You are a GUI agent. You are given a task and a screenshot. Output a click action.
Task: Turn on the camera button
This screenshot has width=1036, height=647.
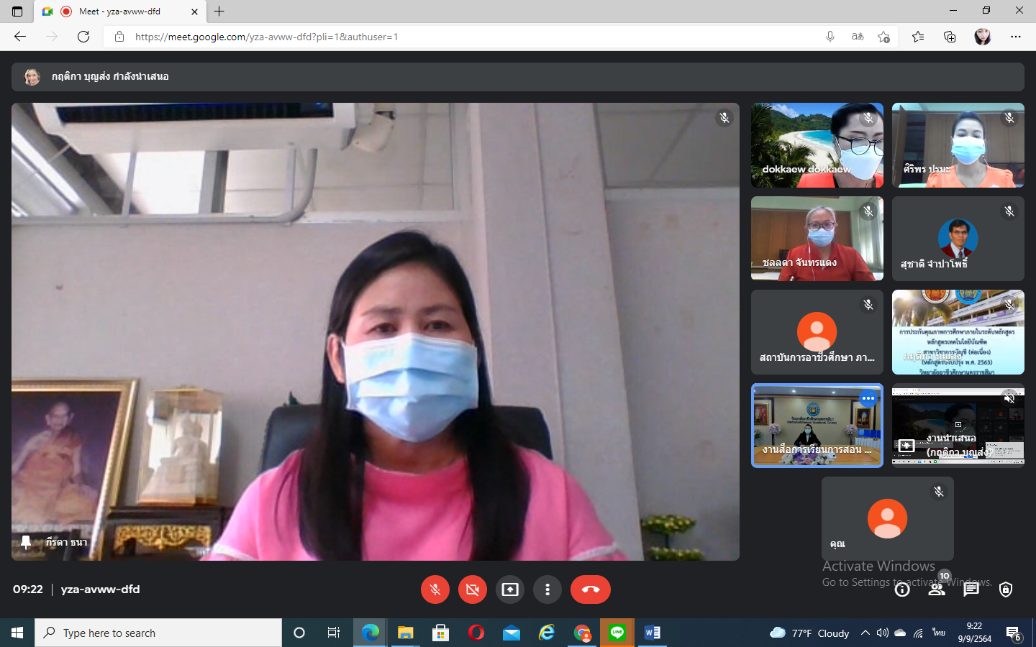472,589
